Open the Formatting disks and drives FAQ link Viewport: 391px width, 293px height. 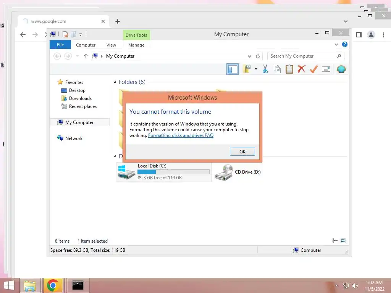click(181, 135)
